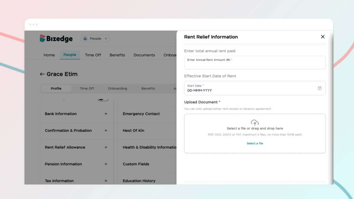Open the Benefits navigation item
354x199 pixels.
(117, 55)
